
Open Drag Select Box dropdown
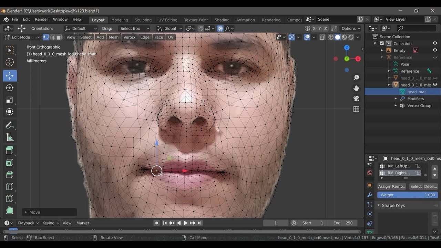134,29
